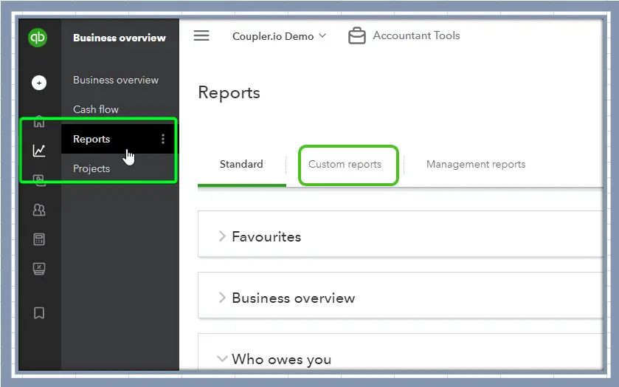
Task: Select Reports in the sidebar menu
Action: coord(91,139)
